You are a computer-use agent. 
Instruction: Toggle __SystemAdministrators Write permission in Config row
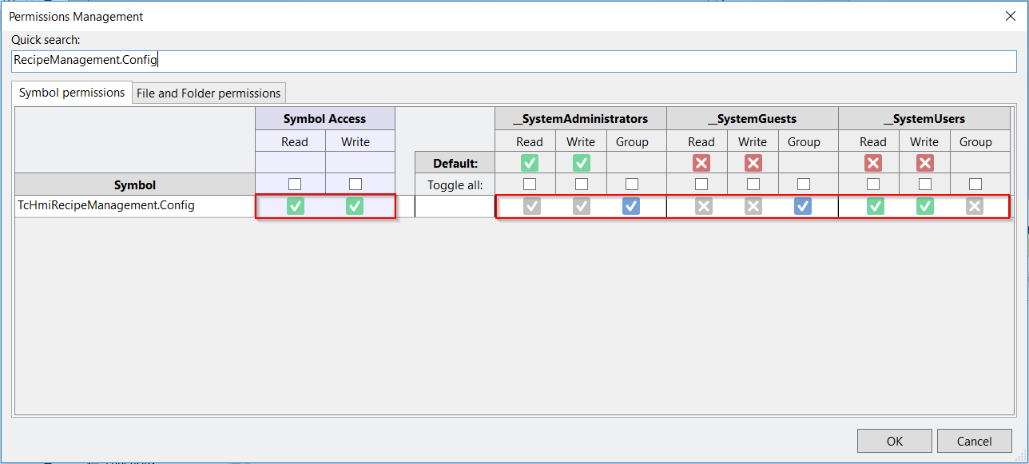(x=582, y=206)
